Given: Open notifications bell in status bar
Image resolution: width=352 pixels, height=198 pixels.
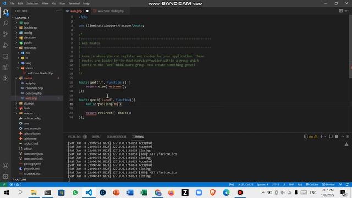Looking at the screenshot, I should coord(347,185).
